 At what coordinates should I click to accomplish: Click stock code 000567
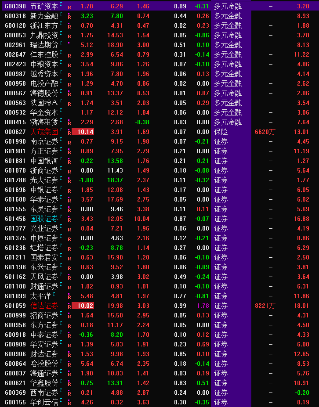(x=15, y=93)
